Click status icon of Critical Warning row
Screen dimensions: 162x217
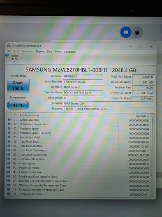pyautogui.click(x=9, y=119)
